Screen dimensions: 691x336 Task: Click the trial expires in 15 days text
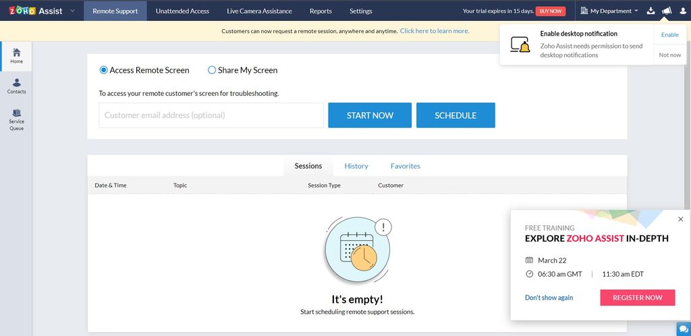[x=498, y=11]
